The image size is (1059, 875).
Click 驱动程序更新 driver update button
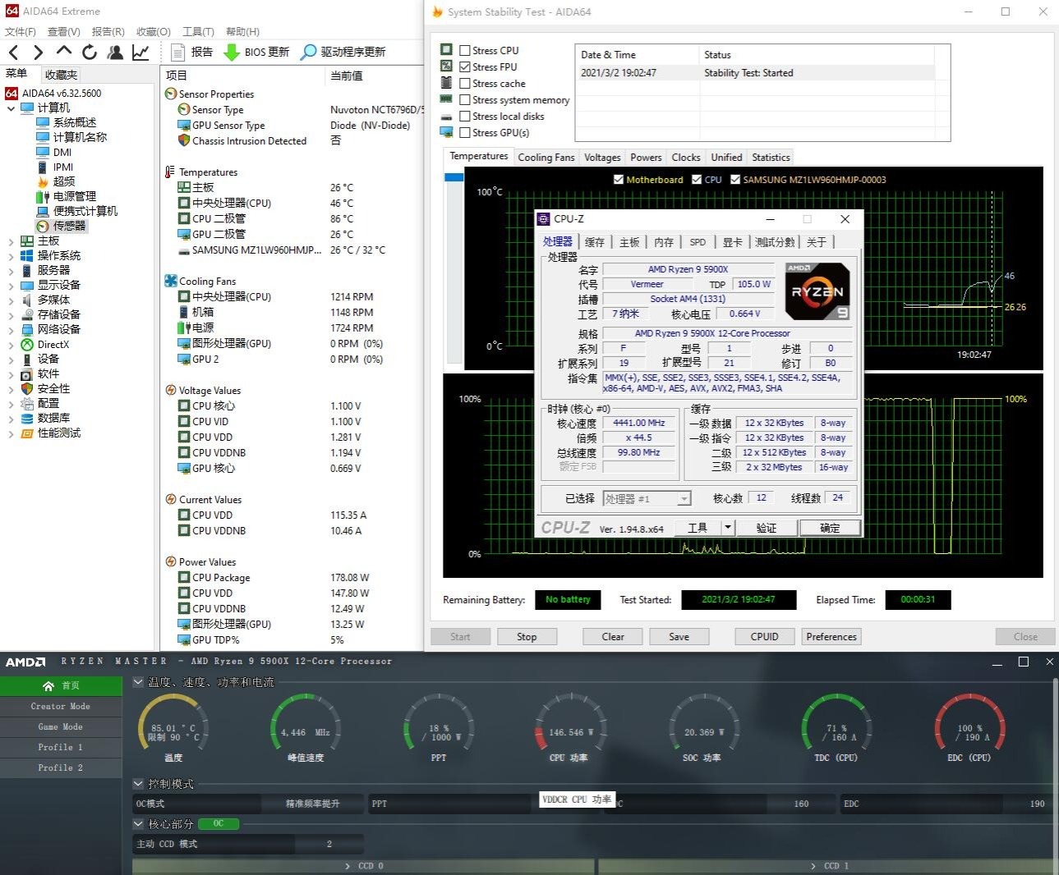[x=343, y=52]
